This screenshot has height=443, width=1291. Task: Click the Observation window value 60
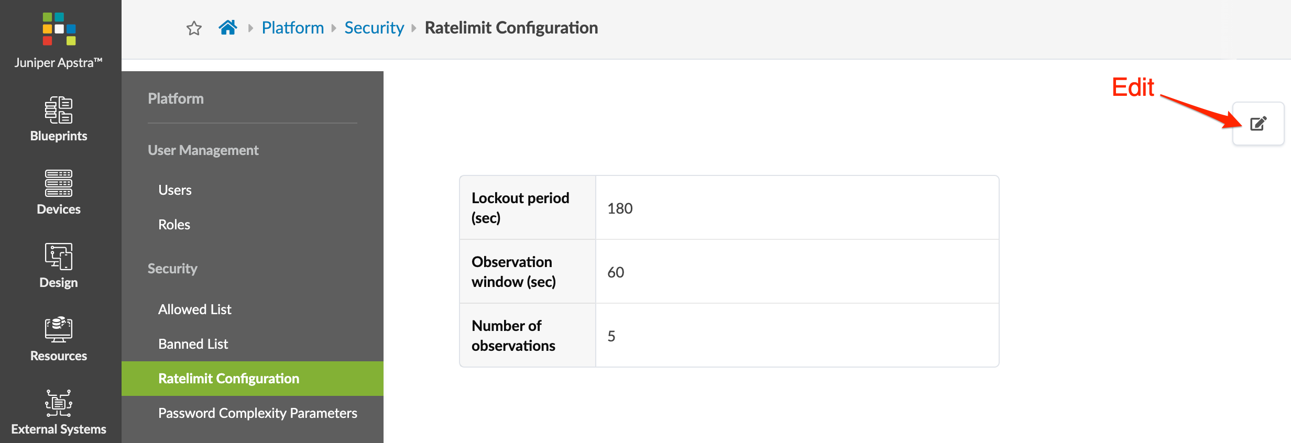click(x=616, y=272)
